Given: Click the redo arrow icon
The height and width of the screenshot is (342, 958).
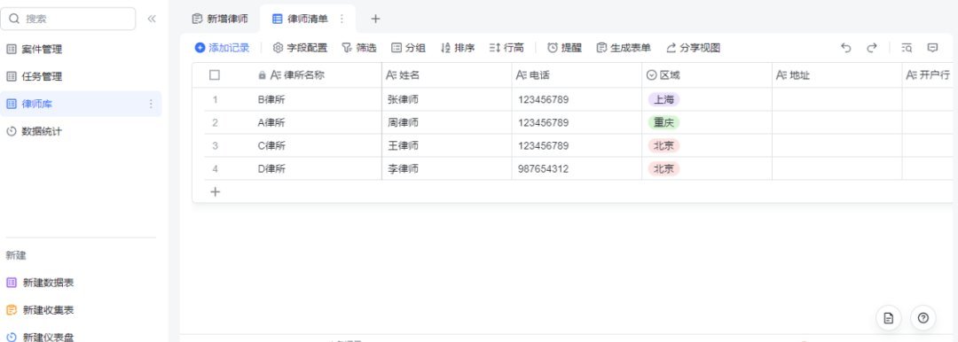Looking at the screenshot, I should (x=872, y=48).
